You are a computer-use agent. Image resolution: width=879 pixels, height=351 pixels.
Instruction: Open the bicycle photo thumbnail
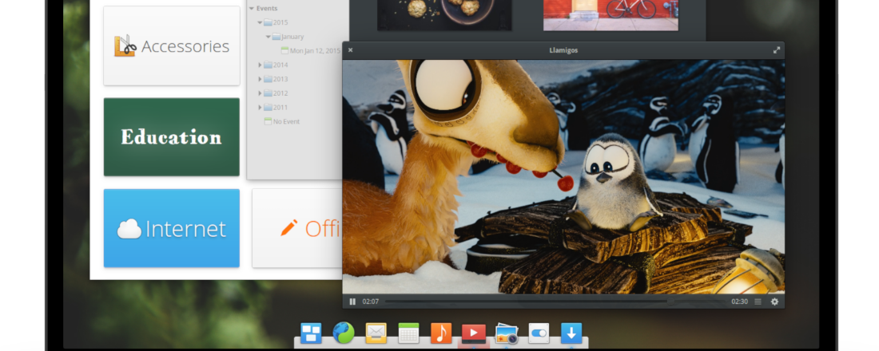point(611,15)
